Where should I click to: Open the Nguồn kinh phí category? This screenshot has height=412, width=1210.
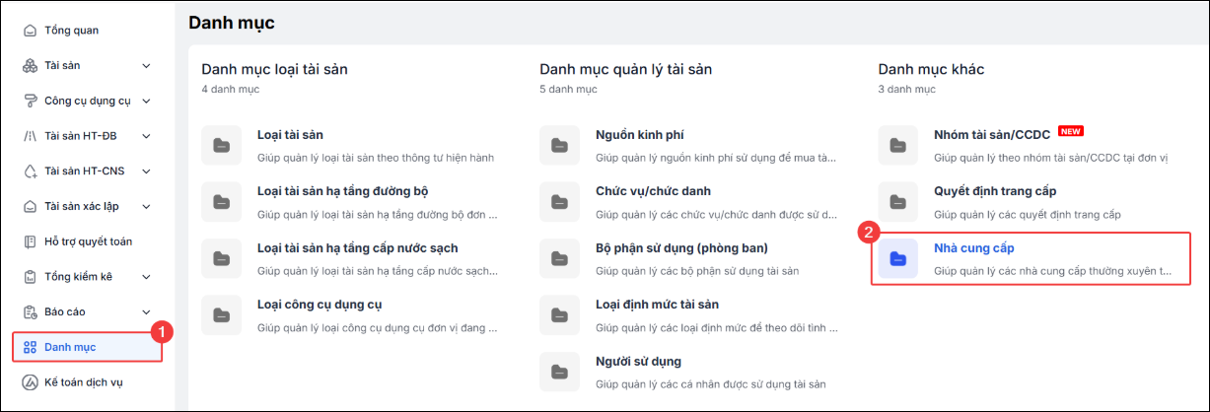[640, 135]
